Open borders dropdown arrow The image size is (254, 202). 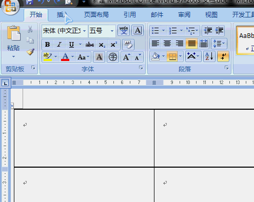(x=181, y=56)
